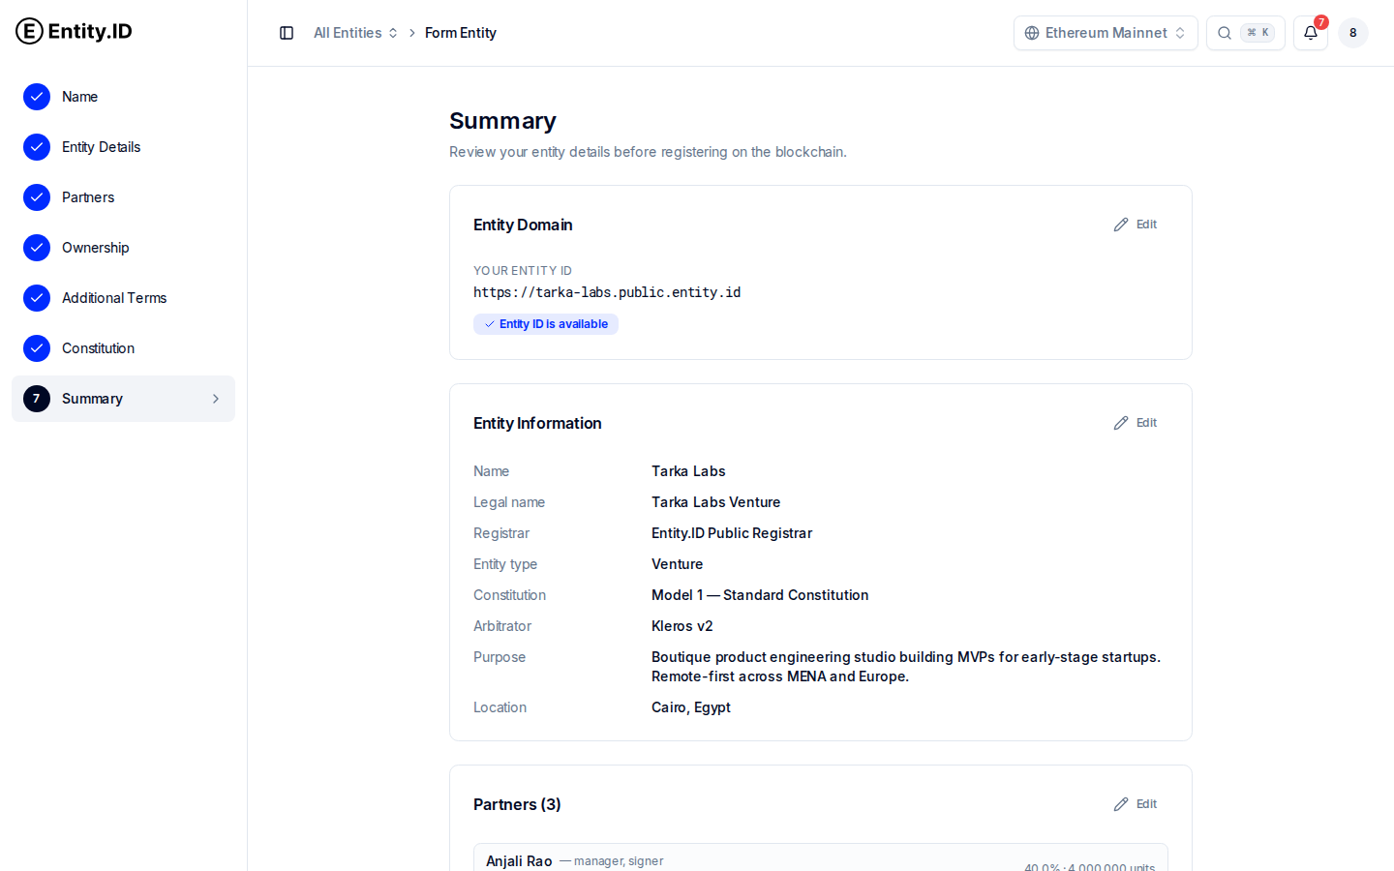Click the Entity Details step checkmark icon

(x=37, y=147)
